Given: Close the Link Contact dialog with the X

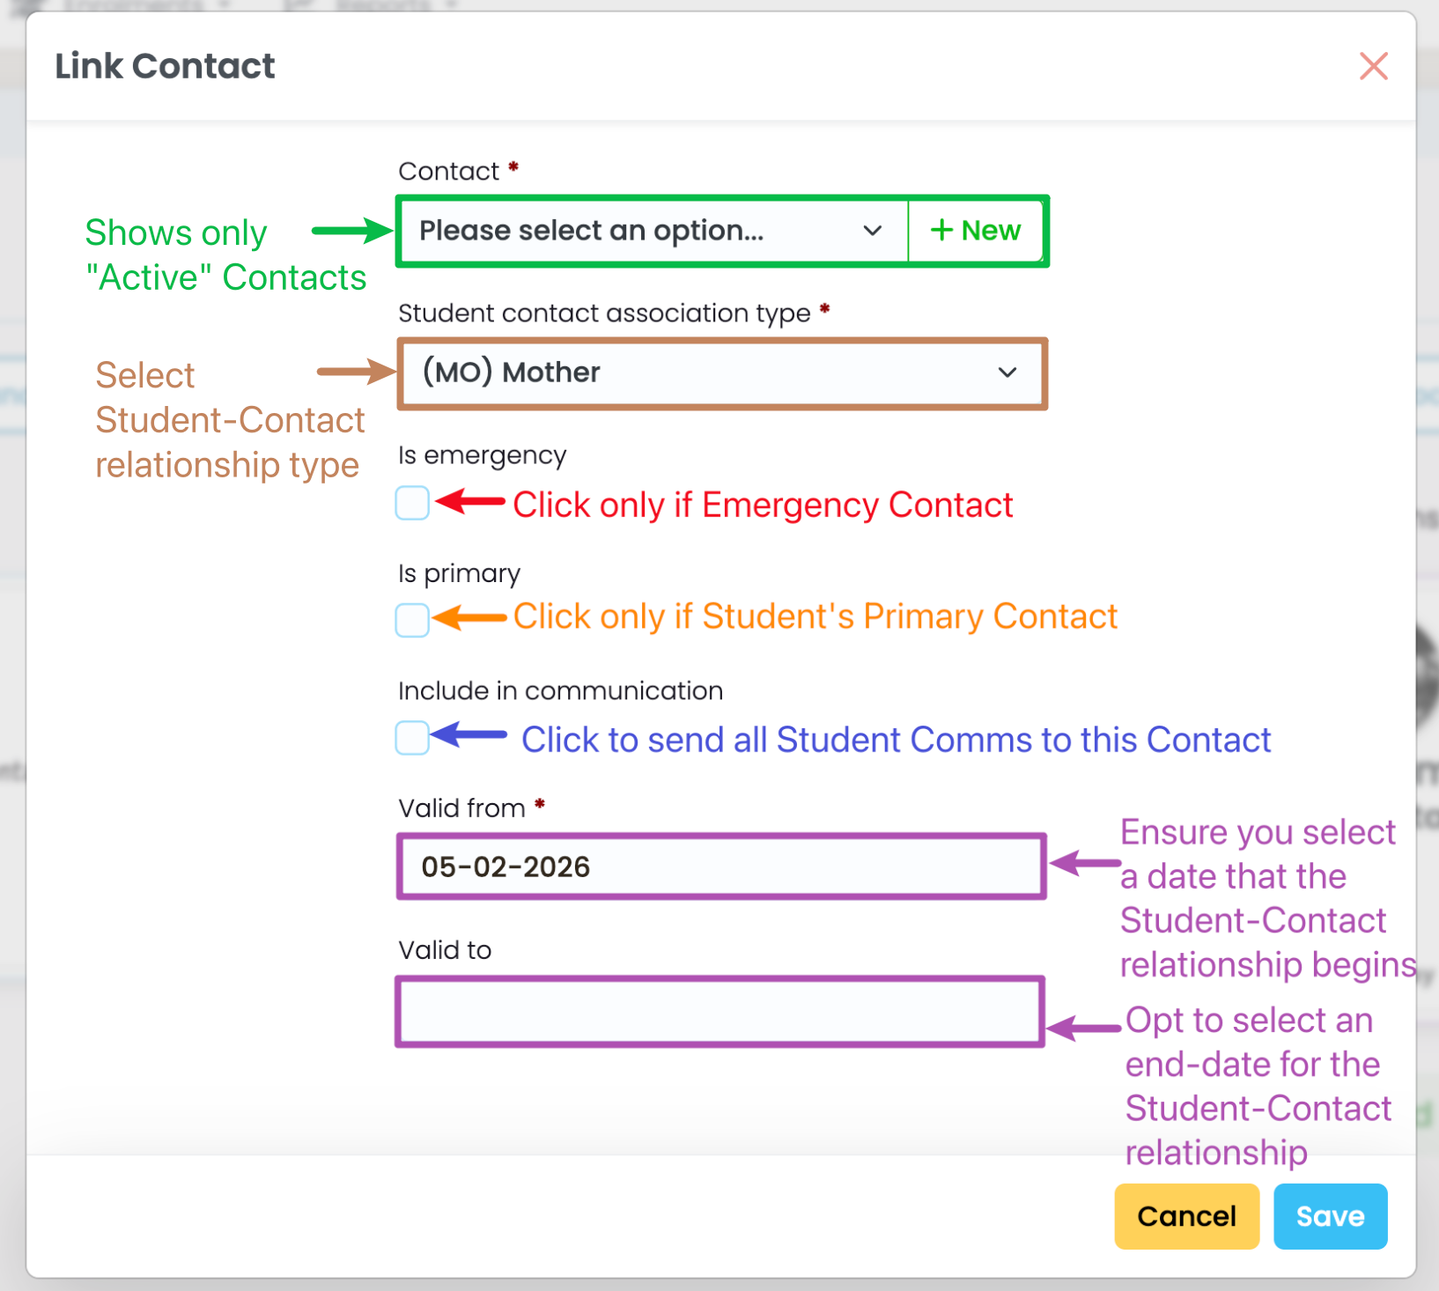Looking at the screenshot, I should 1373,66.
